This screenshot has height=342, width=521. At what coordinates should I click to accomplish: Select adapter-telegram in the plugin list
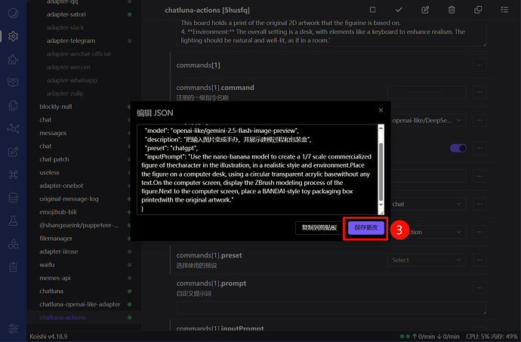(71, 41)
